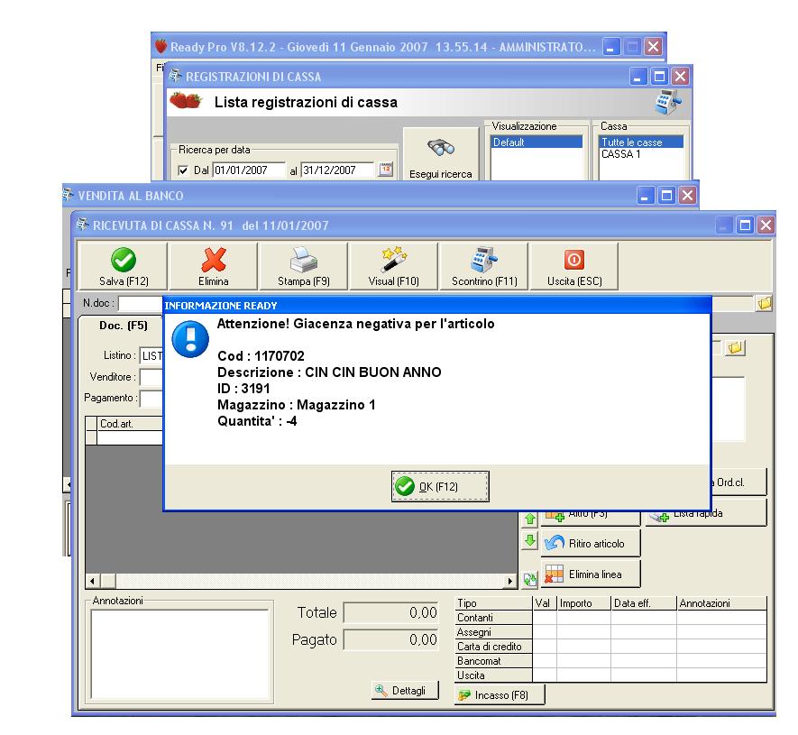Click Annotazioni column header in payments table
The image size is (798, 735).
click(721, 603)
